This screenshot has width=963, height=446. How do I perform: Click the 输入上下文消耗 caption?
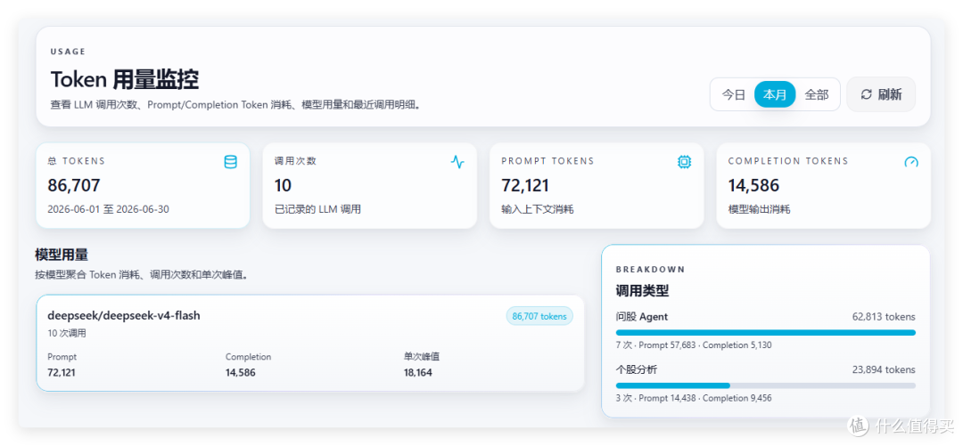[x=538, y=209]
